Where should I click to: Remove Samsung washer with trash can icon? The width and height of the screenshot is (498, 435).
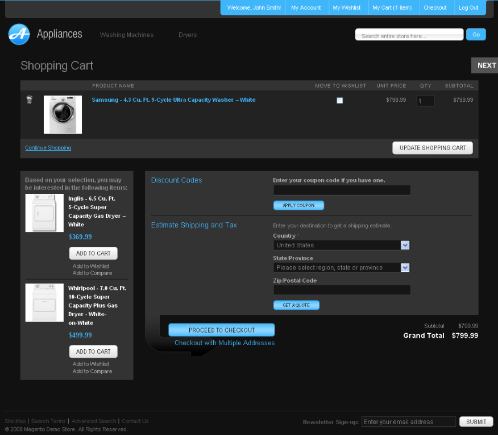click(29, 100)
